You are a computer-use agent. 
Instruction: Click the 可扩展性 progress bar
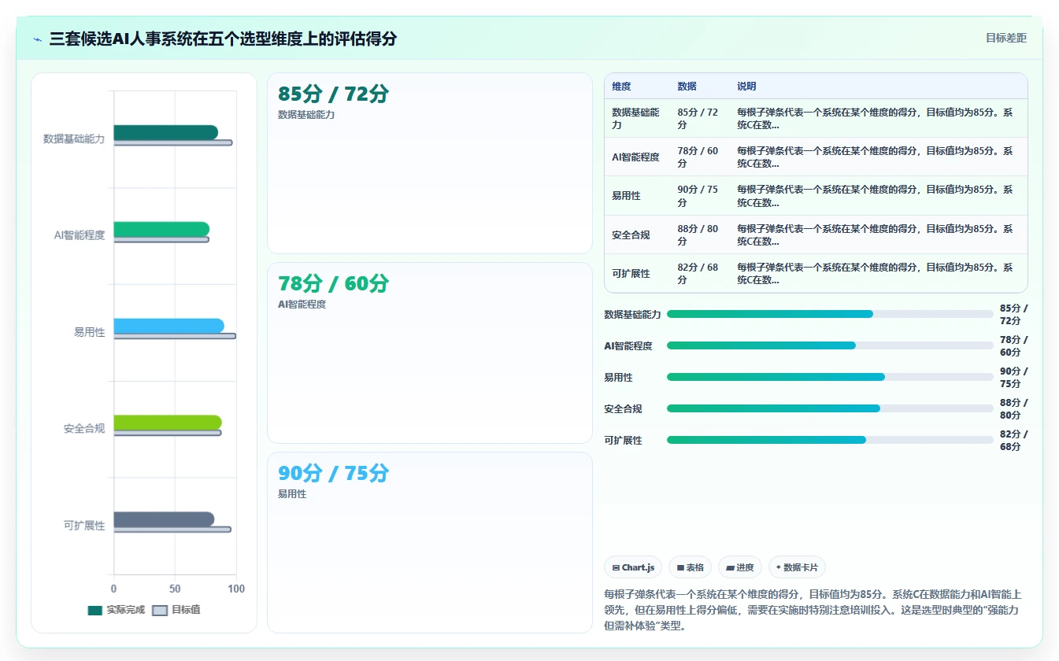click(x=830, y=440)
